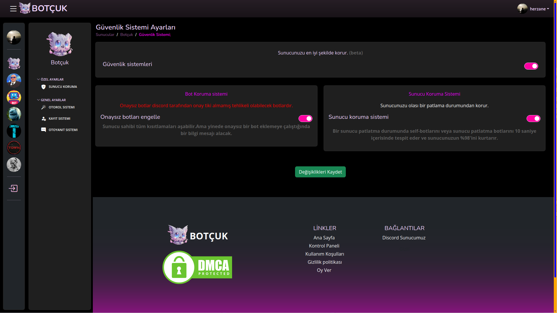
Task: Select the red TOWN server icon
Action: tap(14, 148)
